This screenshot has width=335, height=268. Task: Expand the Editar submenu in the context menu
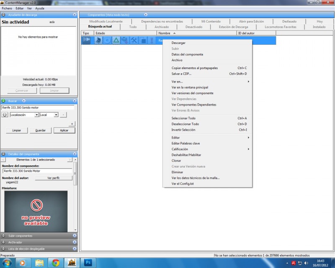(x=207, y=137)
